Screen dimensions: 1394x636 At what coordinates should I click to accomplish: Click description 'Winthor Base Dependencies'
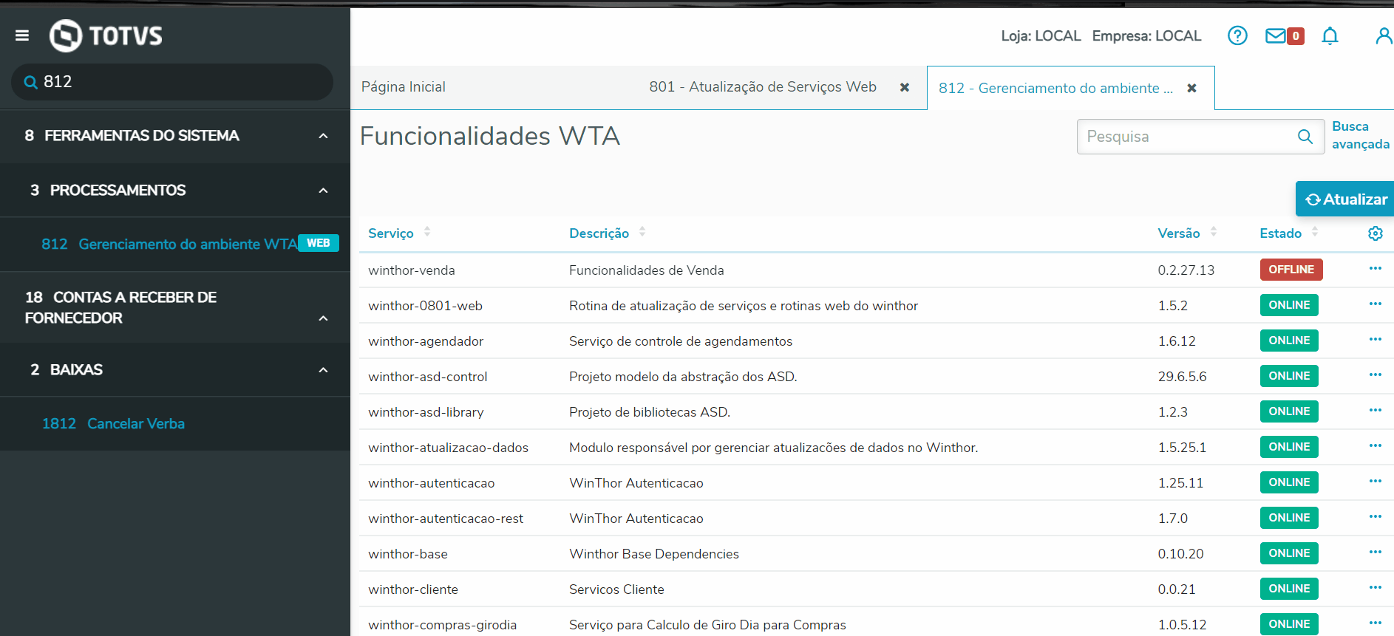[654, 554]
